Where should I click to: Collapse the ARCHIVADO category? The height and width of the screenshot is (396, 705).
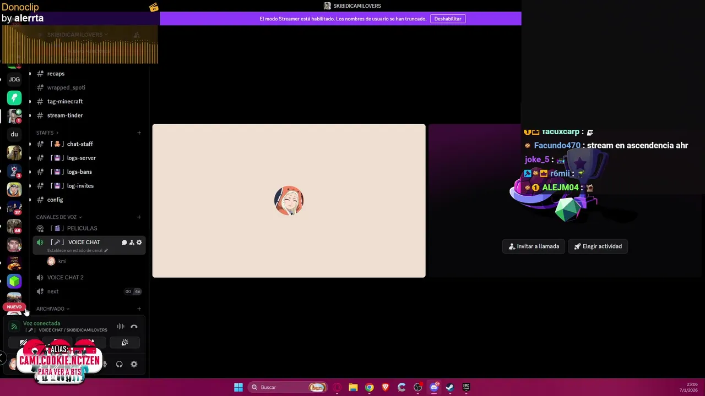click(53, 309)
